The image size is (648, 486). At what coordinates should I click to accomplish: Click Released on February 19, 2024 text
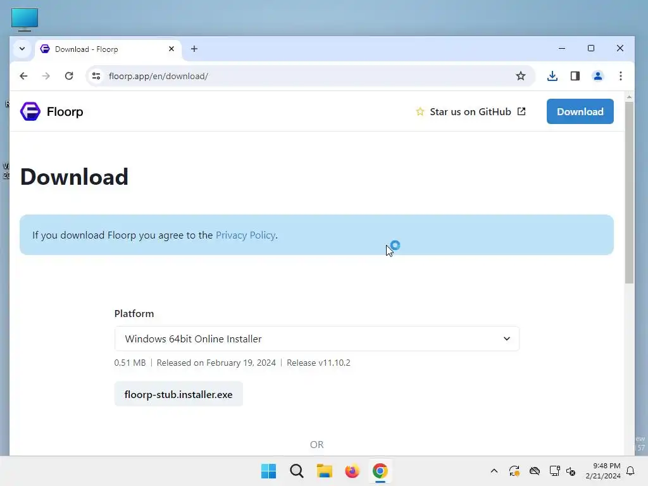tap(216, 363)
